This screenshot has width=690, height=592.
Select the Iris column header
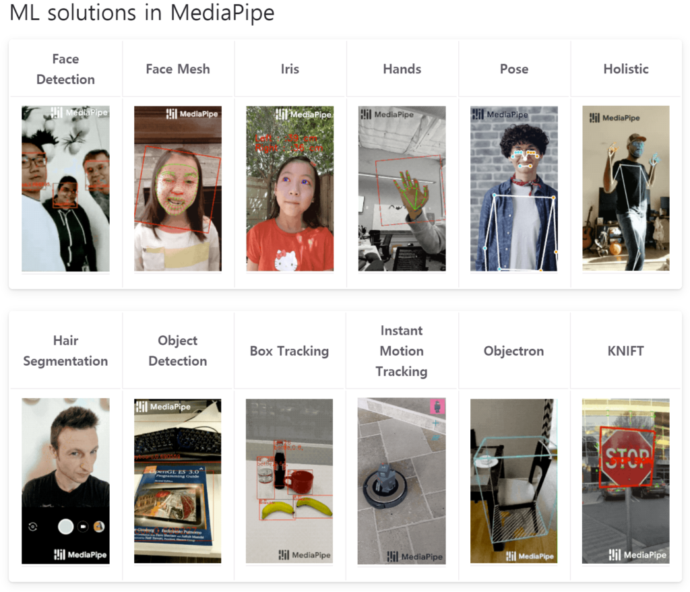(290, 69)
